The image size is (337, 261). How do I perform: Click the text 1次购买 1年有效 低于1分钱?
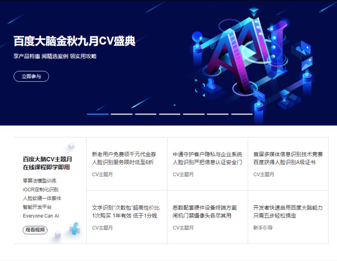pos(125,215)
